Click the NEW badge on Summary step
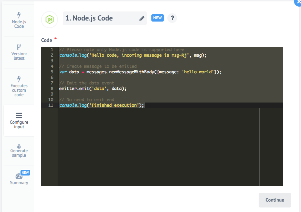 point(25,173)
